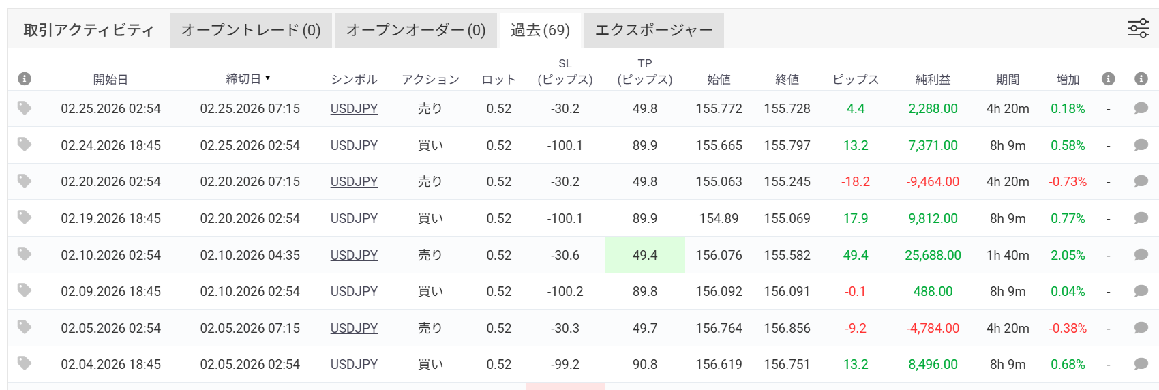Select the 過去 (69) tab

click(540, 30)
